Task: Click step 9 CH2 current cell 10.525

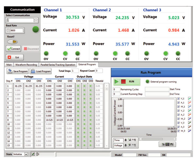Action: pyautogui.click(x=59, y=120)
